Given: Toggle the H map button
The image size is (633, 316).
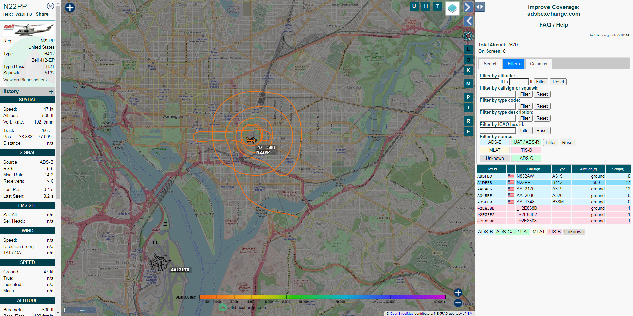Looking at the screenshot, I should [x=426, y=6].
